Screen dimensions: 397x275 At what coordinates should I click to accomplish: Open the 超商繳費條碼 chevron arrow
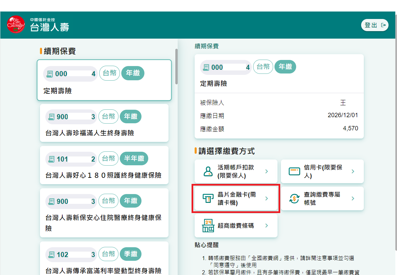click(x=267, y=226)
